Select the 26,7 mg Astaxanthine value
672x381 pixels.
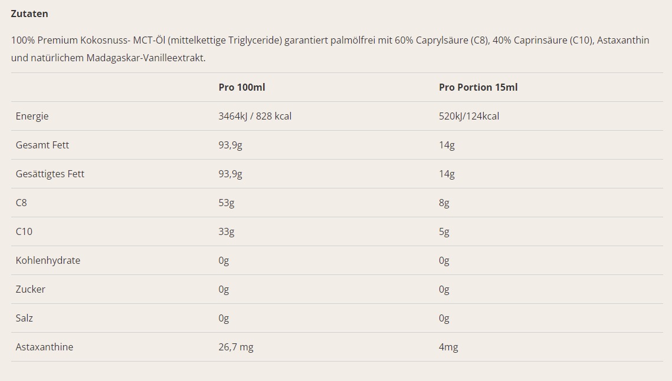236,347
